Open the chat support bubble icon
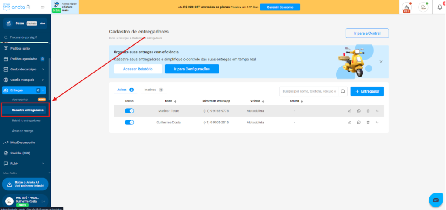This screenshot has width=446, height=210. tap(435, 200)
